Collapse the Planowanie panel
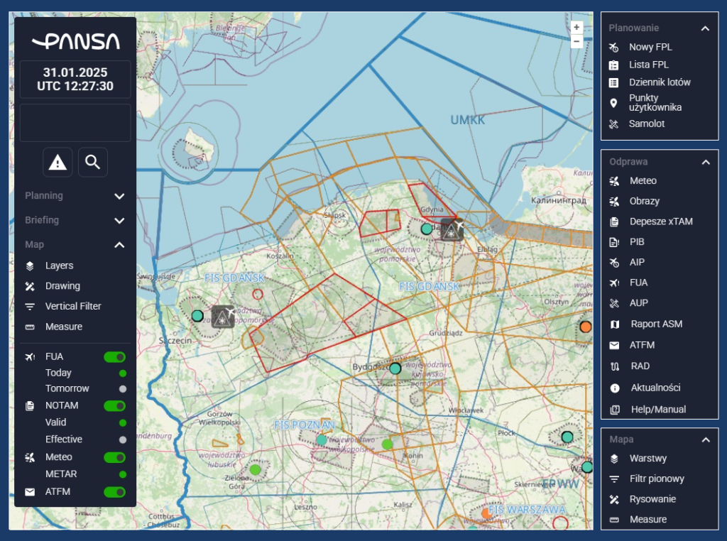 point(705,28)
